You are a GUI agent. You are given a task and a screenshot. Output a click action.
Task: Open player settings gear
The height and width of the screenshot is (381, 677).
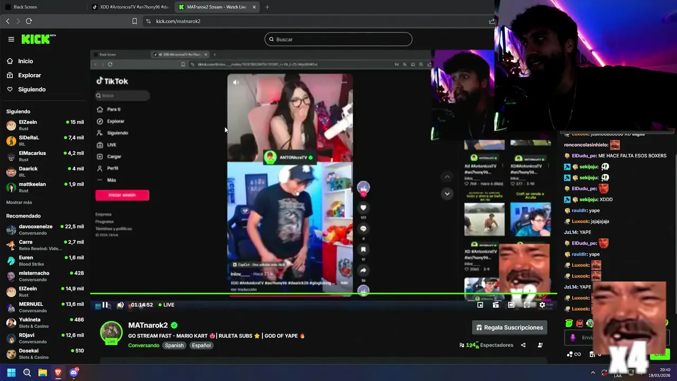542,305
